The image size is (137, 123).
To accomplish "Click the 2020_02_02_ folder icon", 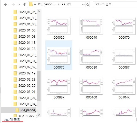I will 15,67.
